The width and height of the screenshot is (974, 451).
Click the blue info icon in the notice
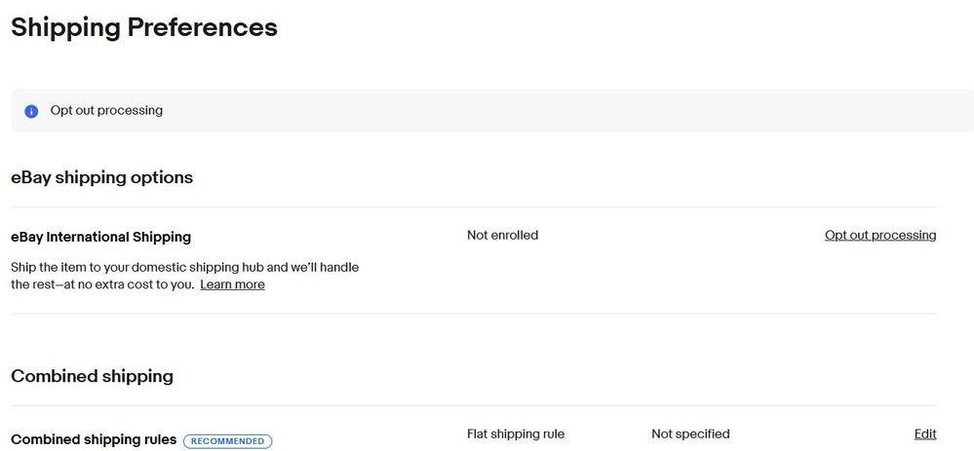pos(31,111)
